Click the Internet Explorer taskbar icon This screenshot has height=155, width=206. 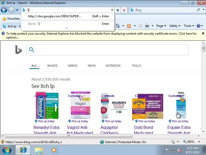(23, 150)
